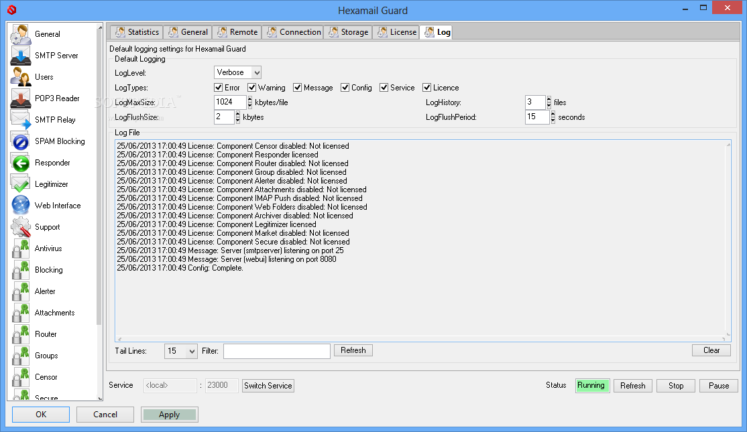The image size is (747, 432).
Task: Select the locked Groups module icon
Action: (x=21, y=356)
